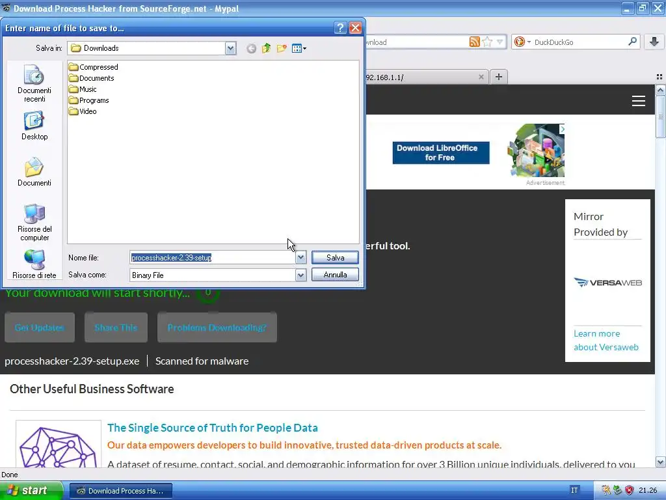Select the Compressed folder
This screenshot has width=666, height=500.
(94, 67)
